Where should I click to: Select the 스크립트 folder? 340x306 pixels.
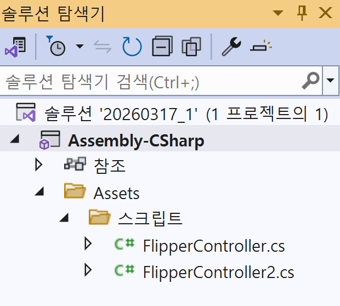click(x=150, y=218)
